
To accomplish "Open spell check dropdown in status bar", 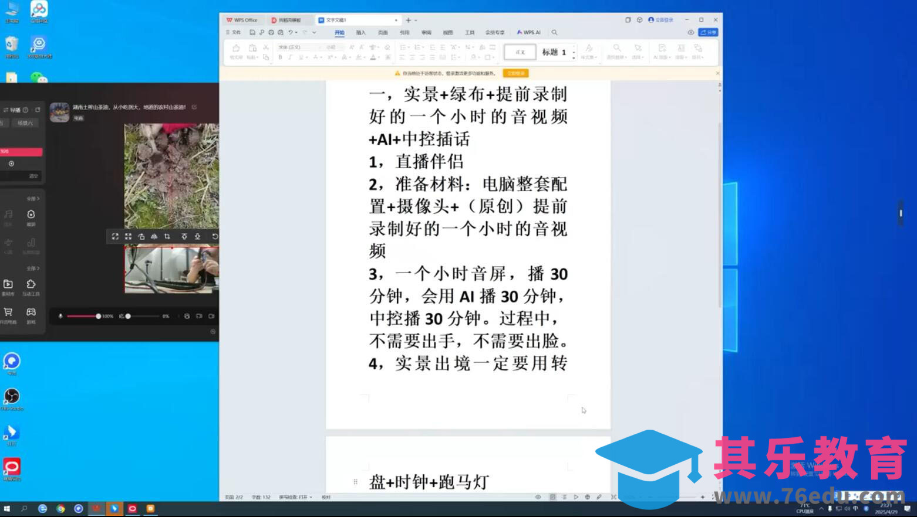I will coord(295,497).
